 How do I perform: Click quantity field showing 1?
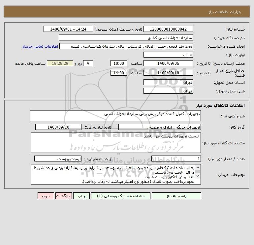point(176,159)
